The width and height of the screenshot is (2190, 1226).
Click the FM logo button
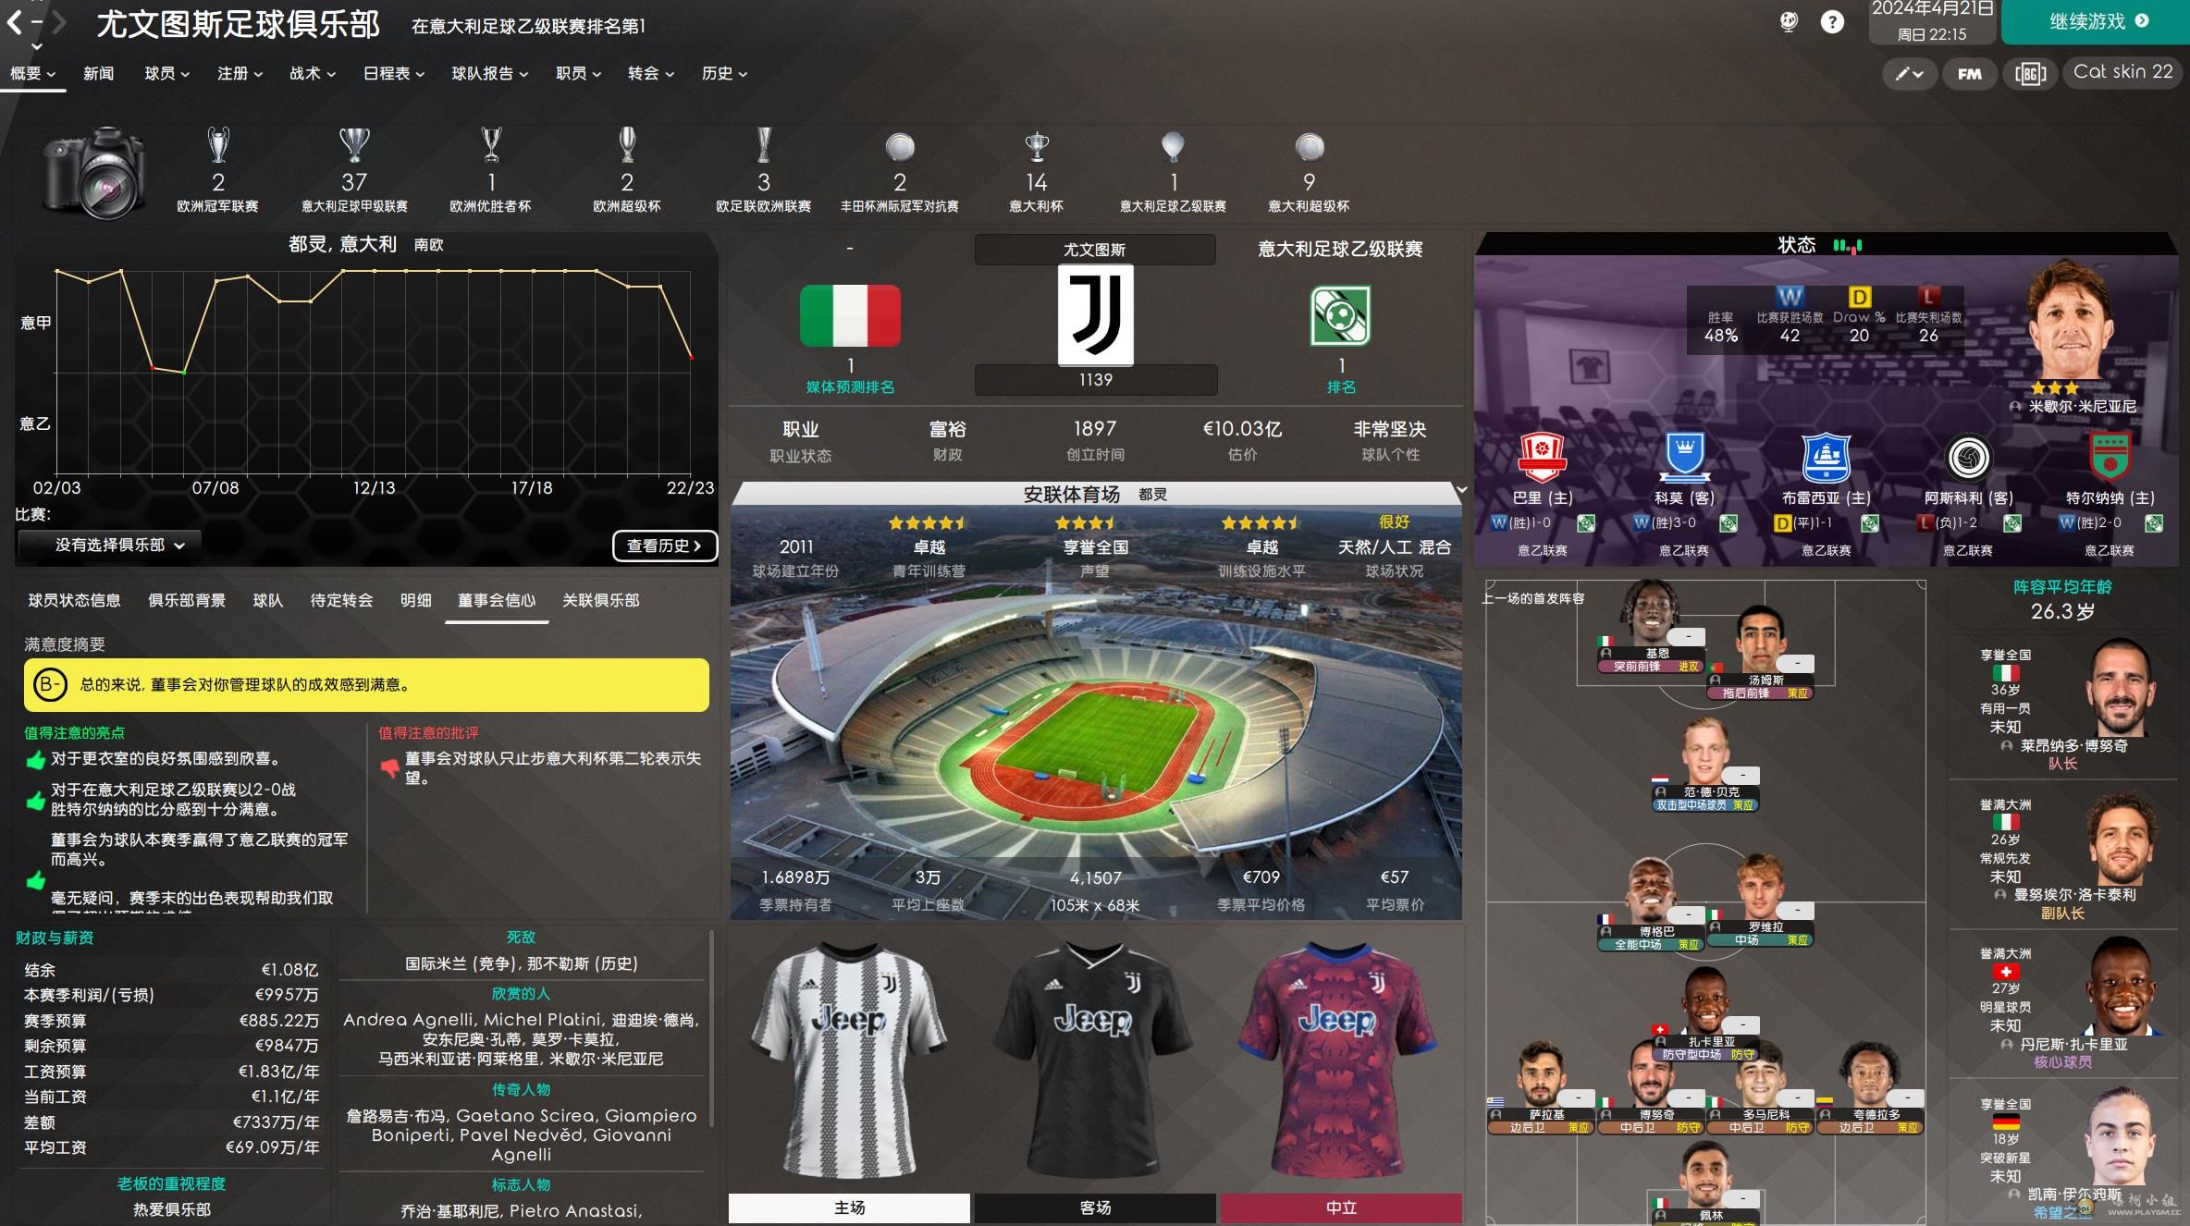tap(1970, 74)
